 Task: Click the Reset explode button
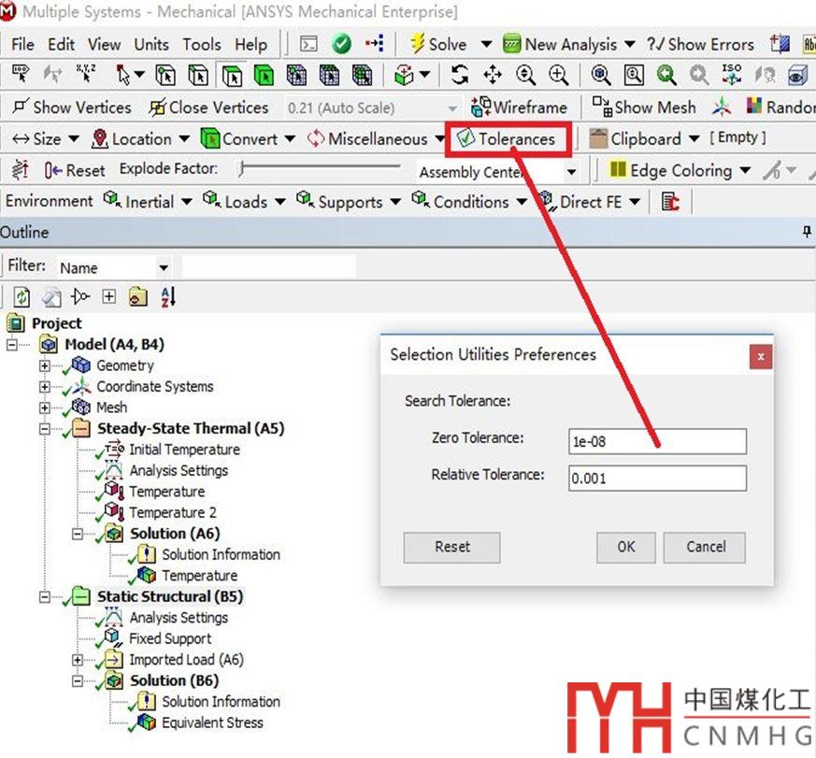point(75,170)
